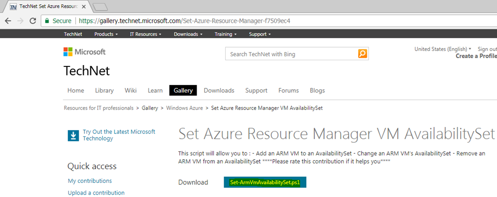Go to the Downloads tab in navigation
The height and width of the screenshot is (197, 497).
[219, 91]
